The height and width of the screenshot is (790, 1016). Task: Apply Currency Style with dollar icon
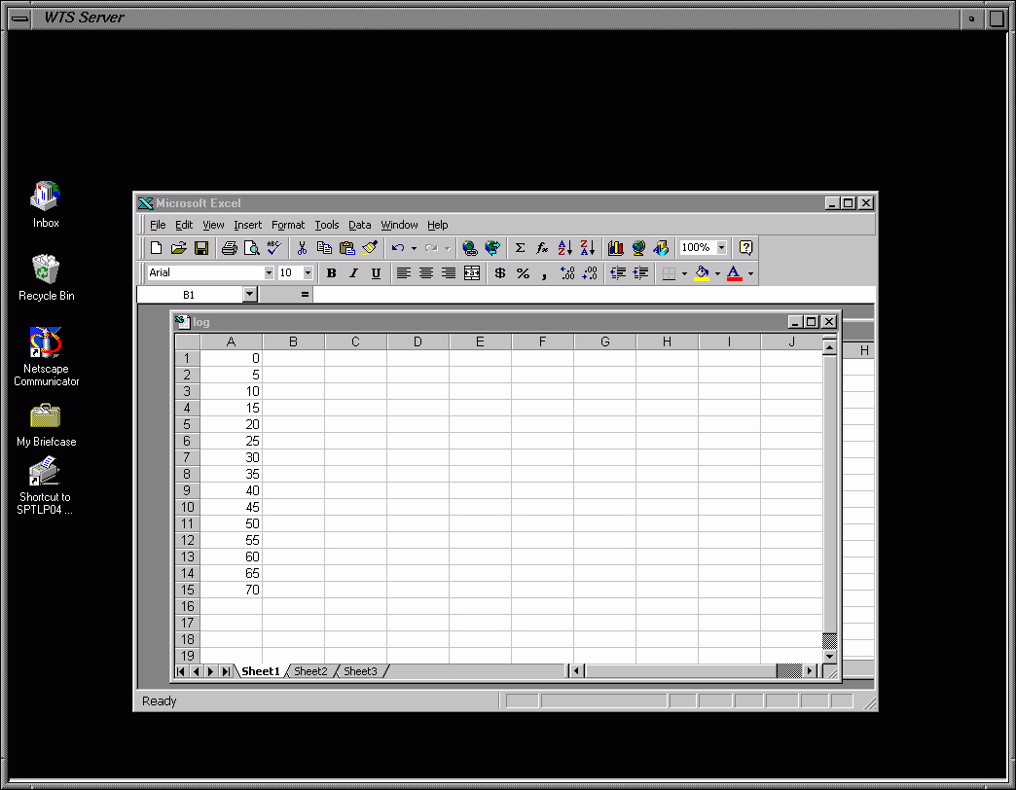point(500,273)
